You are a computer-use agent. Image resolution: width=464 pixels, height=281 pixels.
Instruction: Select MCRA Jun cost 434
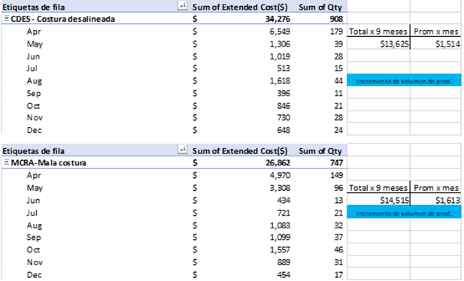284,201
